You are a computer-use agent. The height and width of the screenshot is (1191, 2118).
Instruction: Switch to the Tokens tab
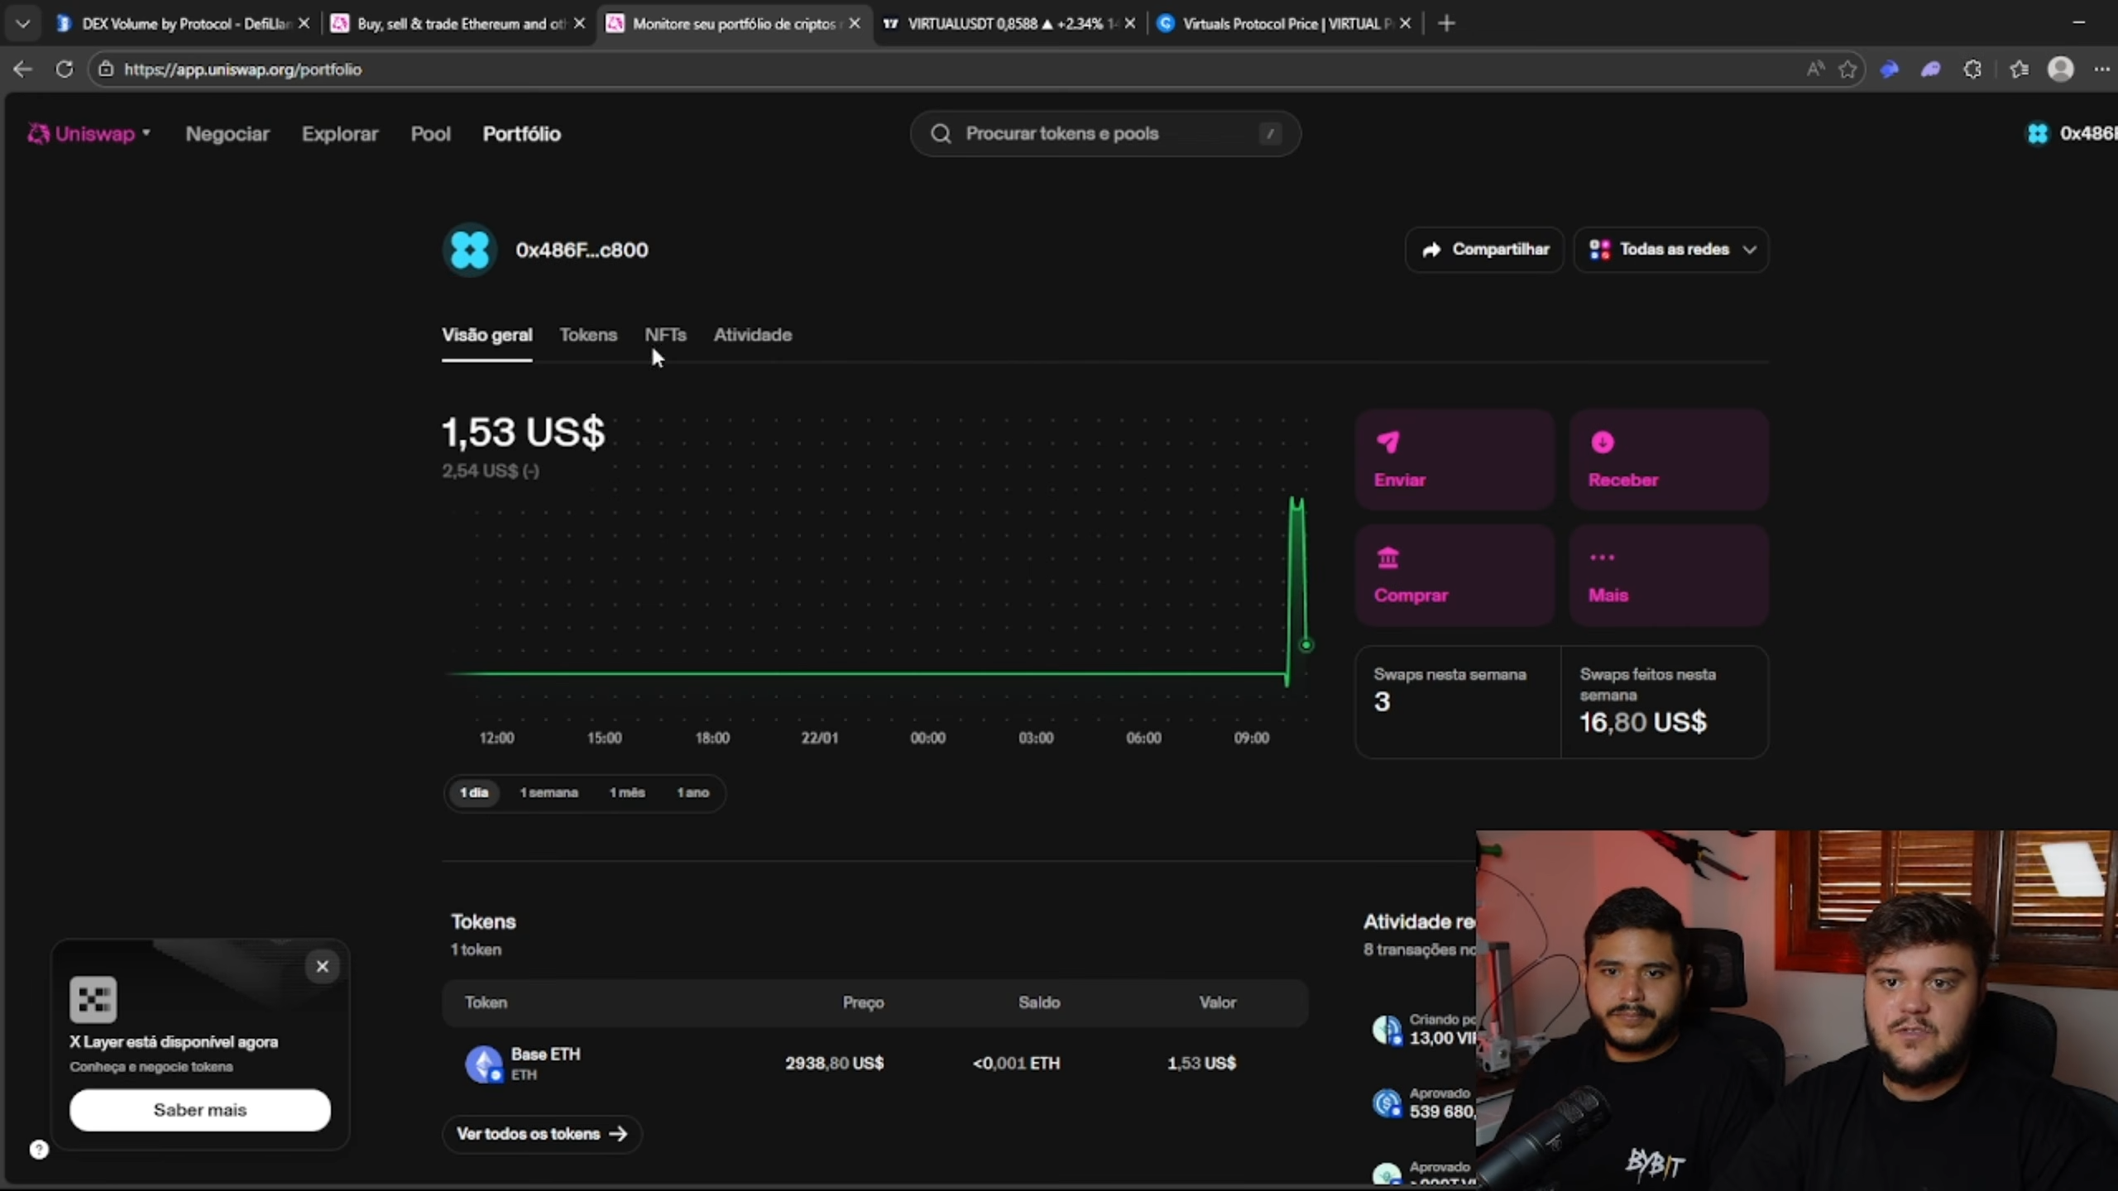point(588,335)
